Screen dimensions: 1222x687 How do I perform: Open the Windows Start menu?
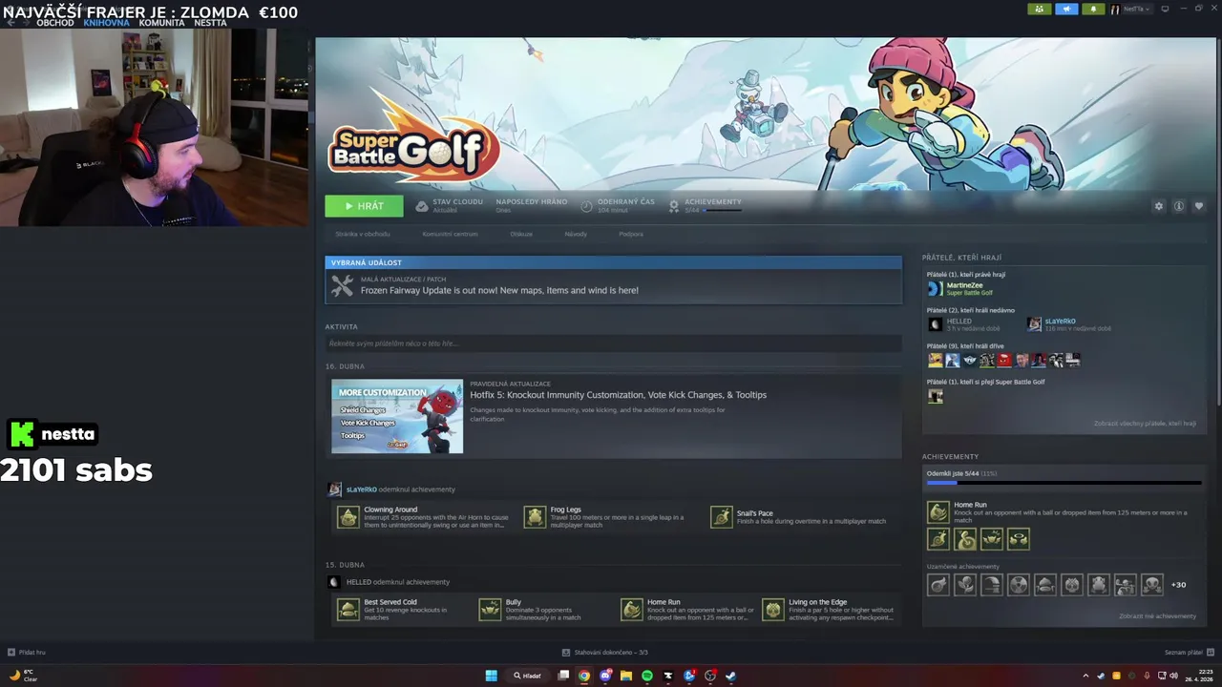pos(491,676)
